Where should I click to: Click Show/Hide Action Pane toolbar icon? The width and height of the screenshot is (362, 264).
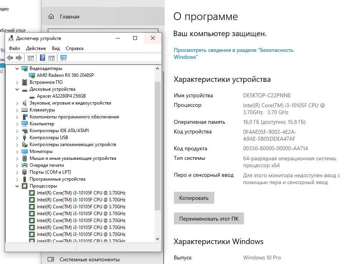coord(52,58)
